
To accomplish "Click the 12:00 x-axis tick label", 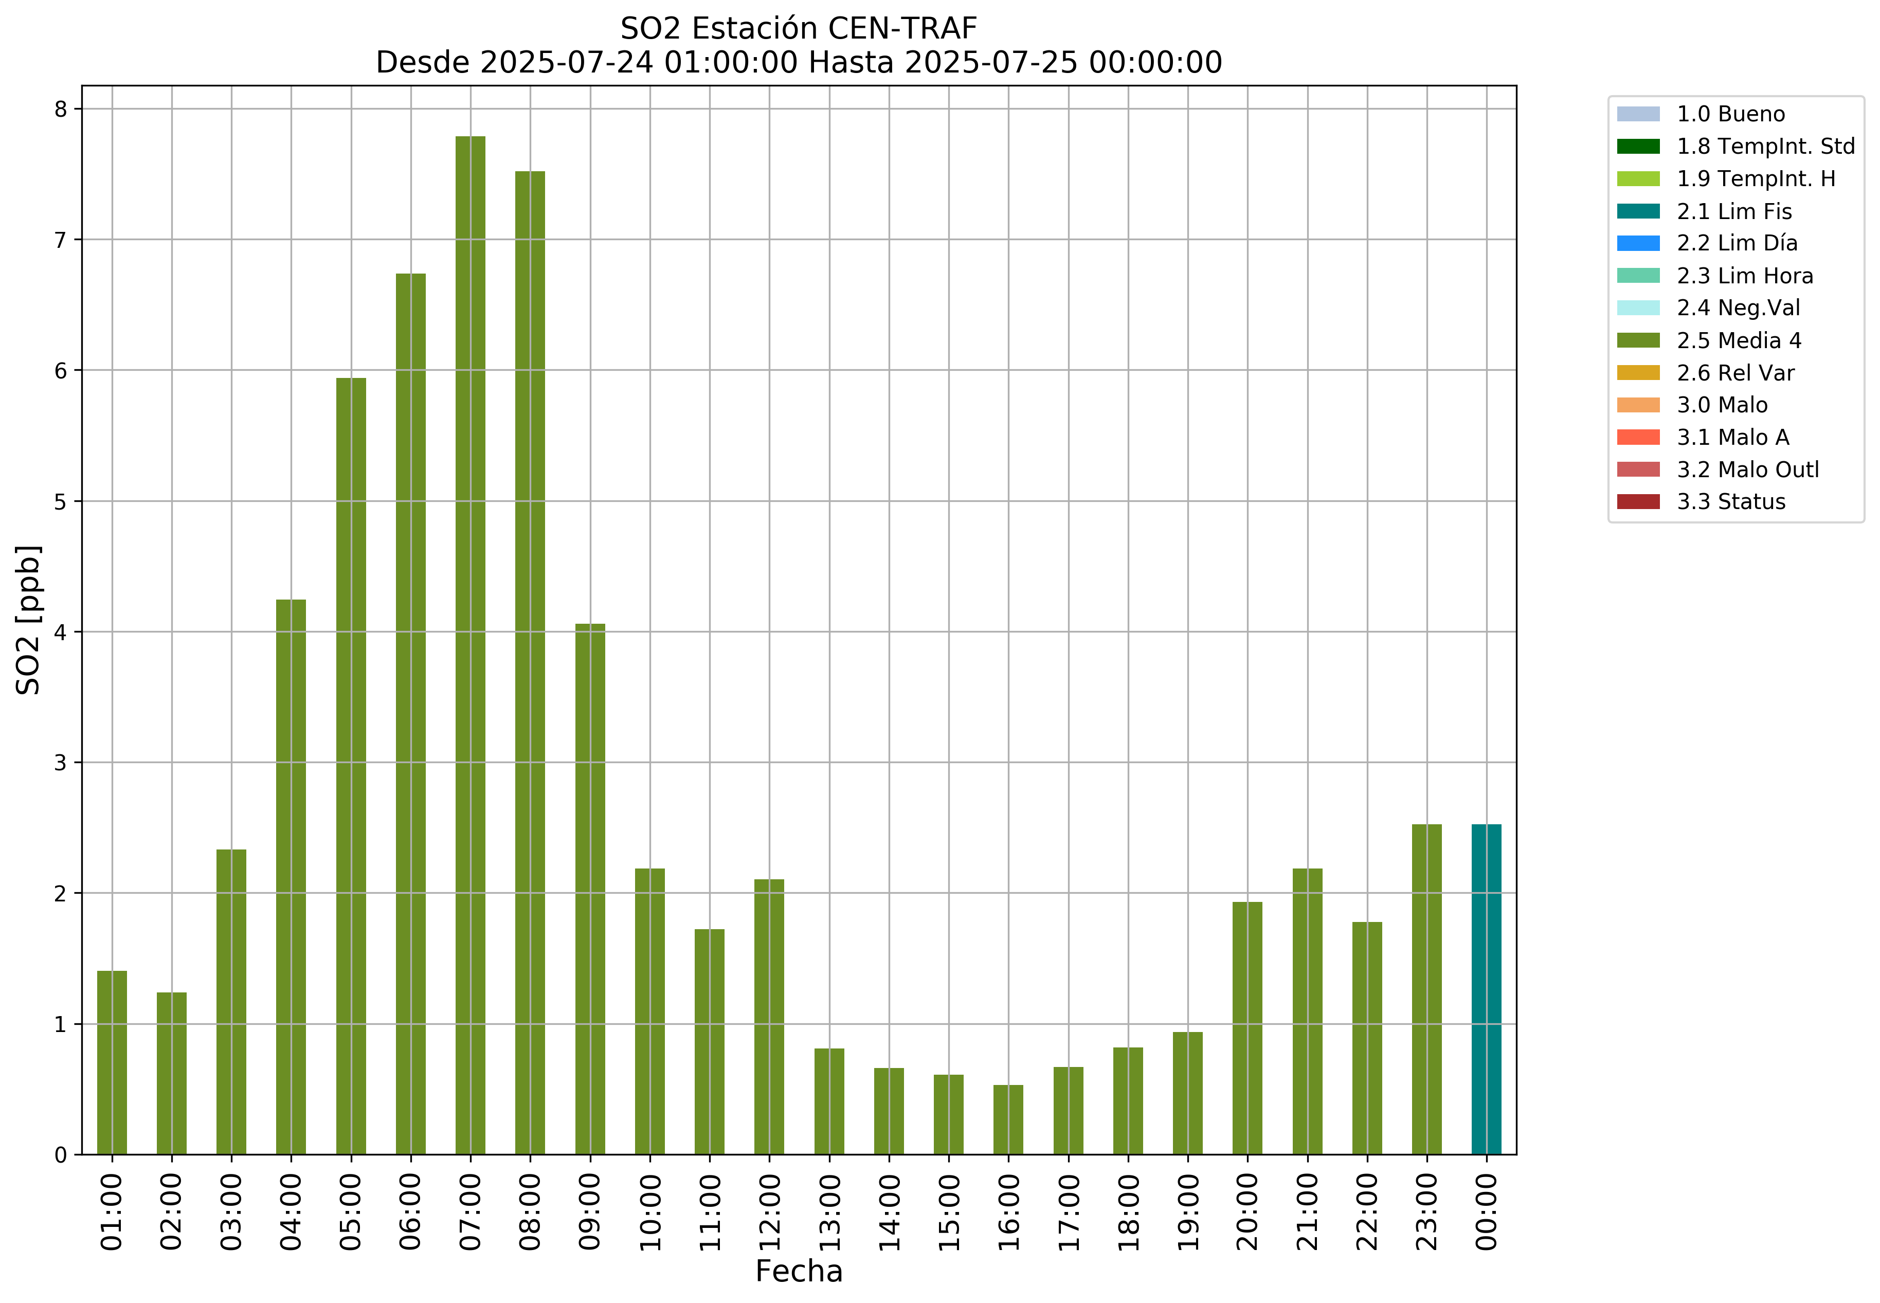I will 770,1211.
